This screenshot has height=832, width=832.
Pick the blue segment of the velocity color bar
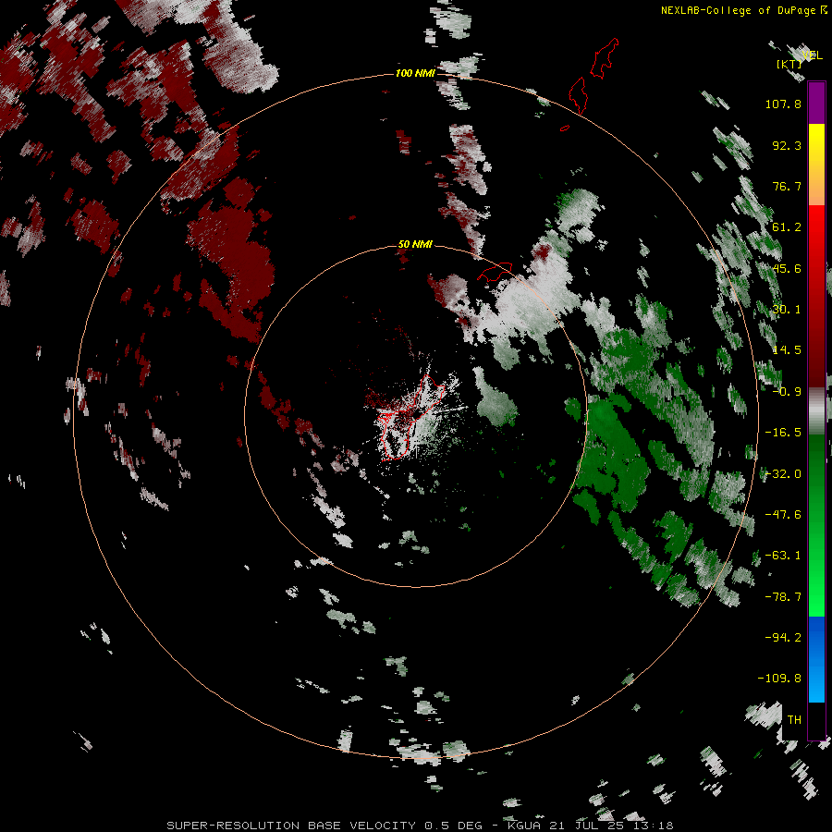click(816, 659)
